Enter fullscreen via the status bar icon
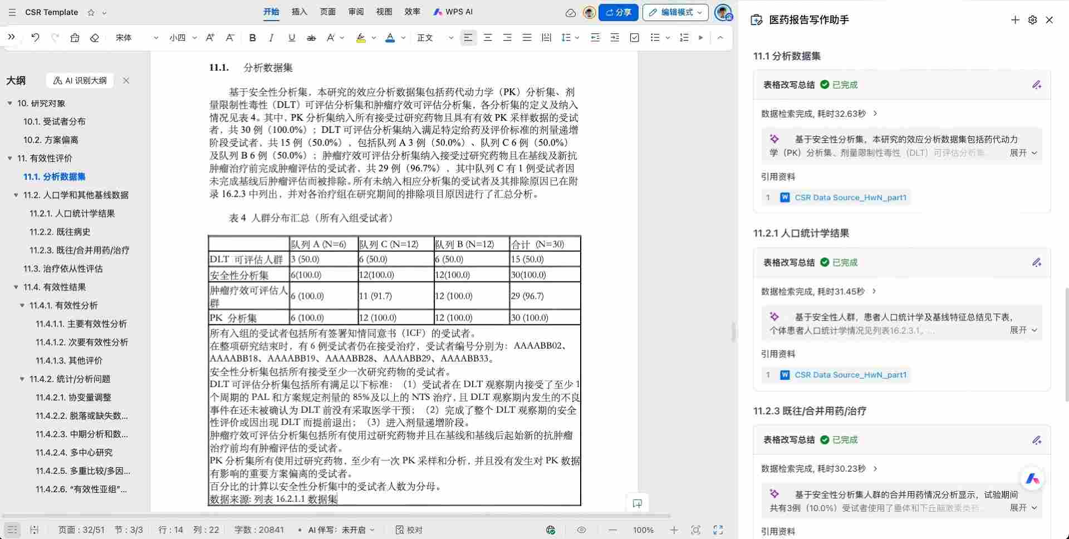This screenshot has height=539, width=1069. point(717,530)
